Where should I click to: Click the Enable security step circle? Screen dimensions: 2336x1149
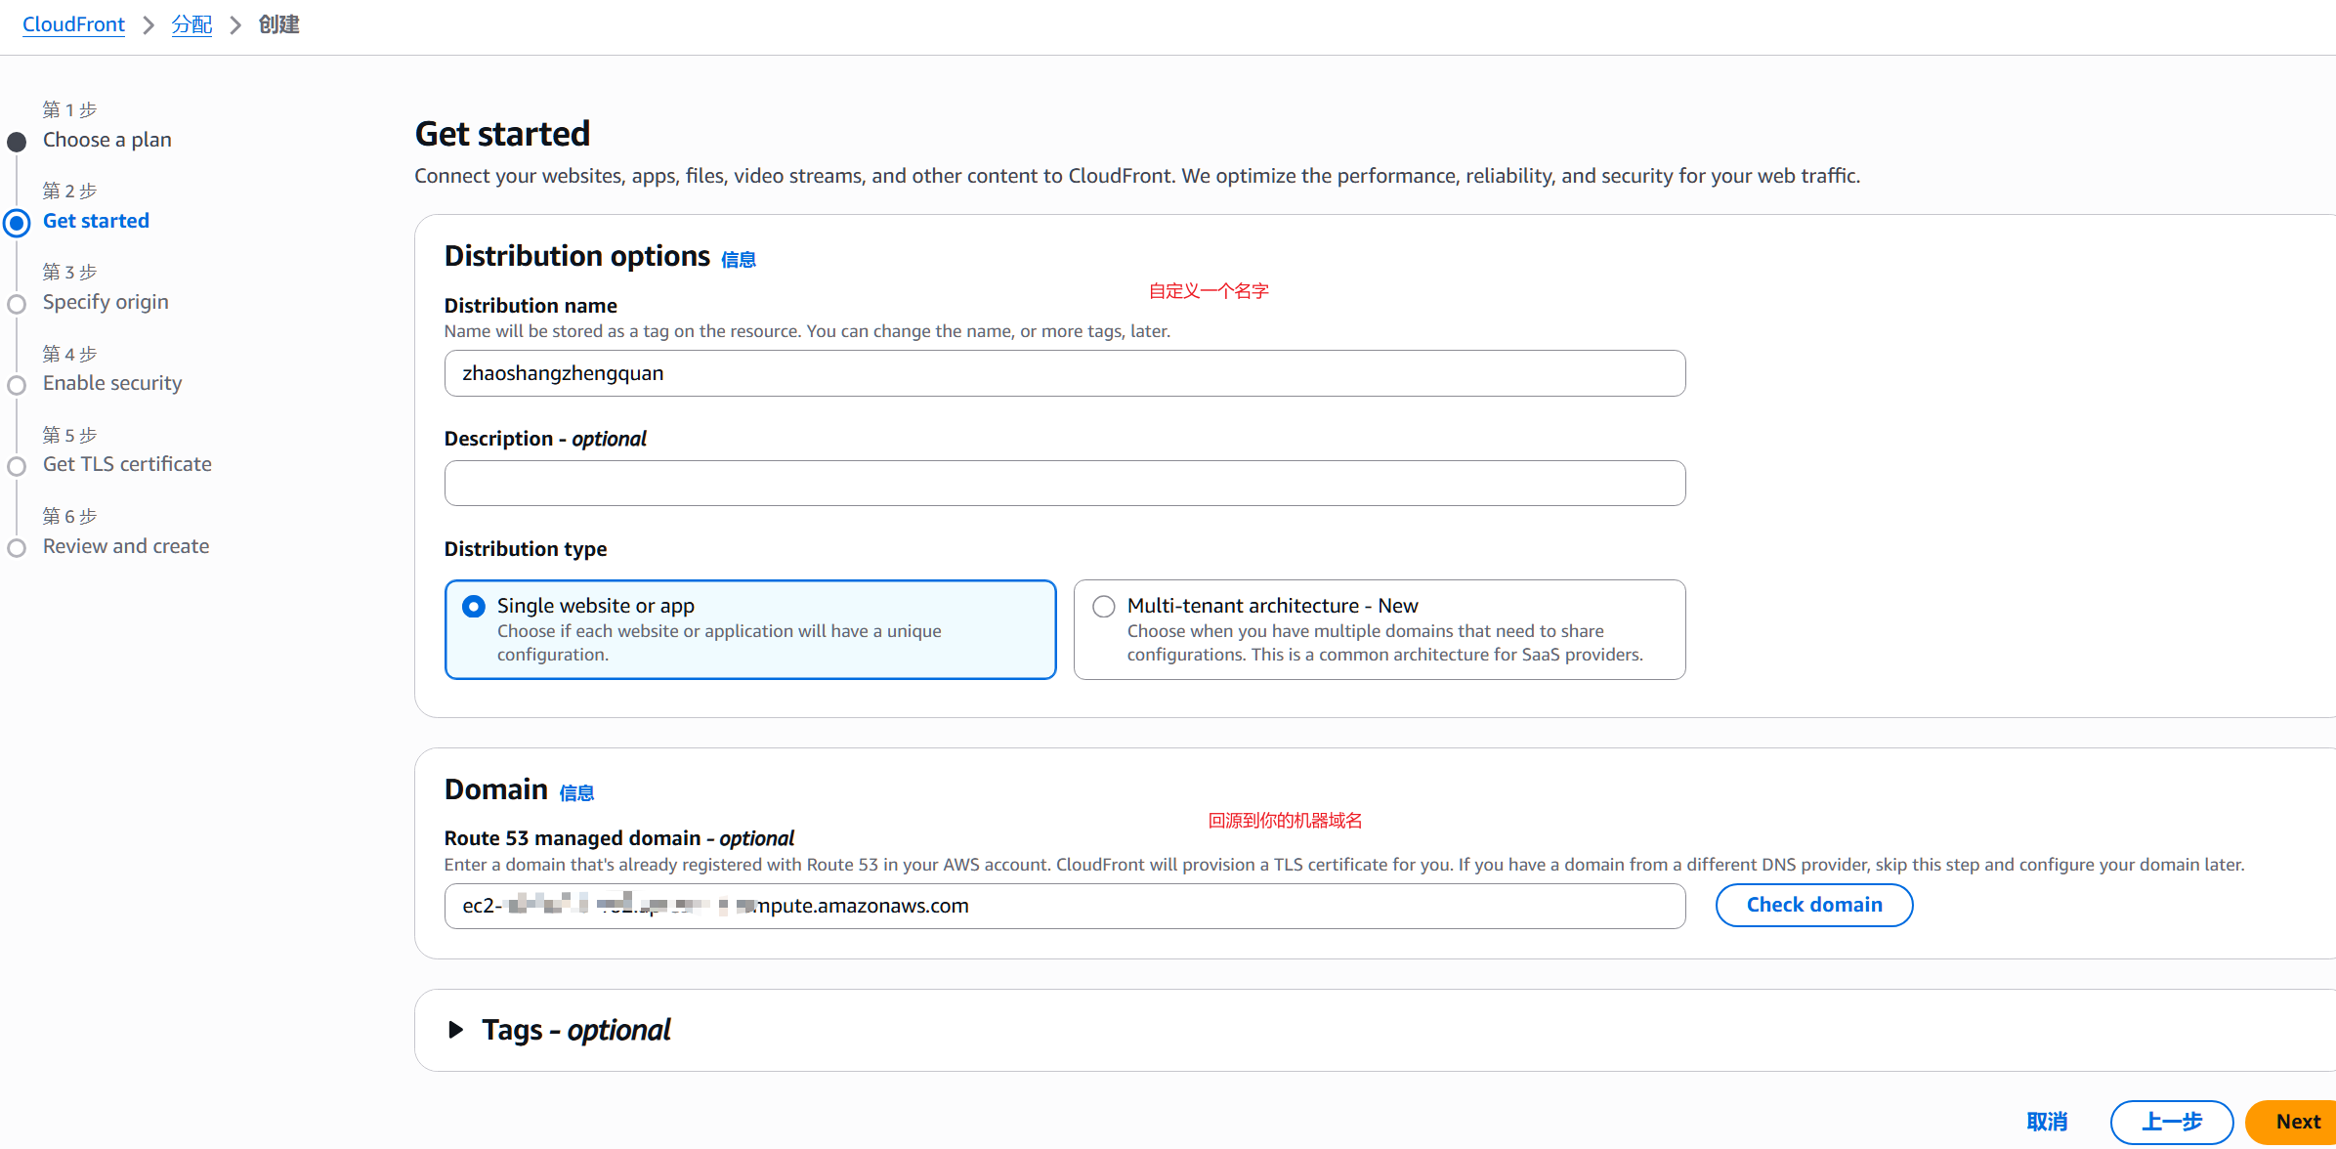click(17, 385)
